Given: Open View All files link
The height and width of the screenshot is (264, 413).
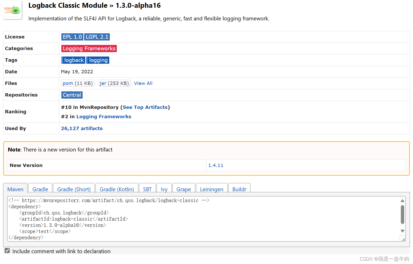Looking at the screenshot, I should 143,83.
